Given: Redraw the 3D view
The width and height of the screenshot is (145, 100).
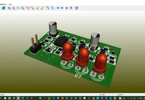Looking at the screenshot, I should pyautogui.click(x=18, y=8).
